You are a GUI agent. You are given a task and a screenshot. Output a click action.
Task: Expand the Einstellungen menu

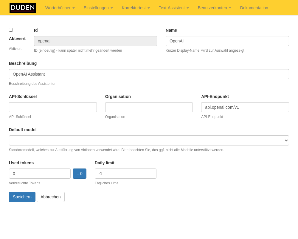pos(98,8)
